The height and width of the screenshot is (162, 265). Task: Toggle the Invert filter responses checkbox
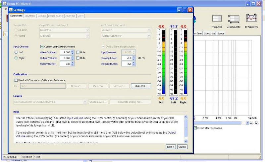point(195,128)
